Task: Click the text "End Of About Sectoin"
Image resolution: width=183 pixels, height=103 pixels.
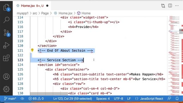Action: [x=66, y=51]
